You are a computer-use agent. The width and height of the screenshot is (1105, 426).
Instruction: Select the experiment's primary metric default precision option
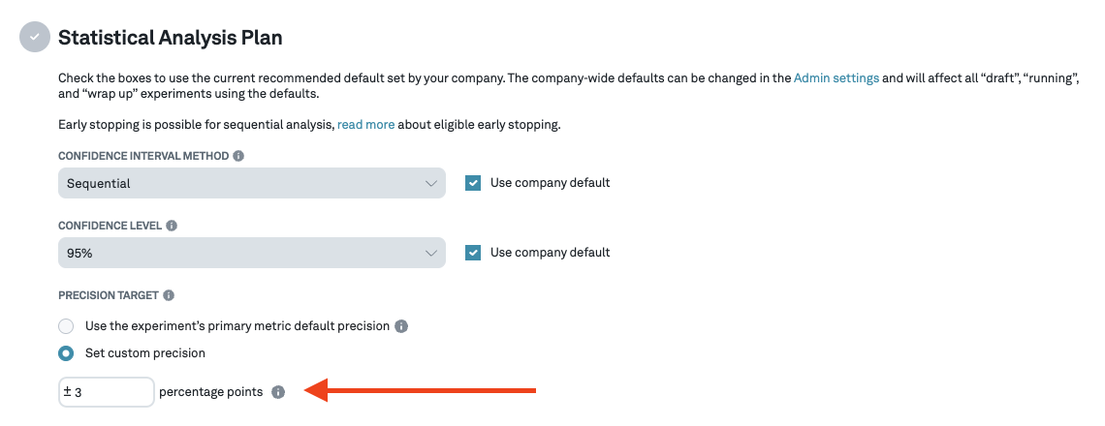(x=66, y=326)
